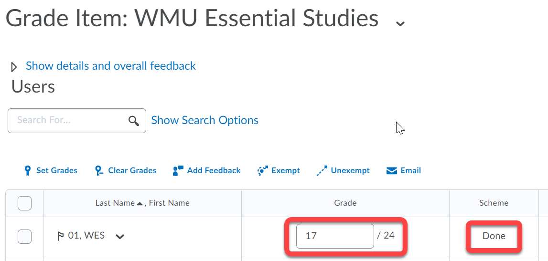Click the Set Grades icon
The height and width of the screenshot is (261, 548).
(x=28, y=171)
